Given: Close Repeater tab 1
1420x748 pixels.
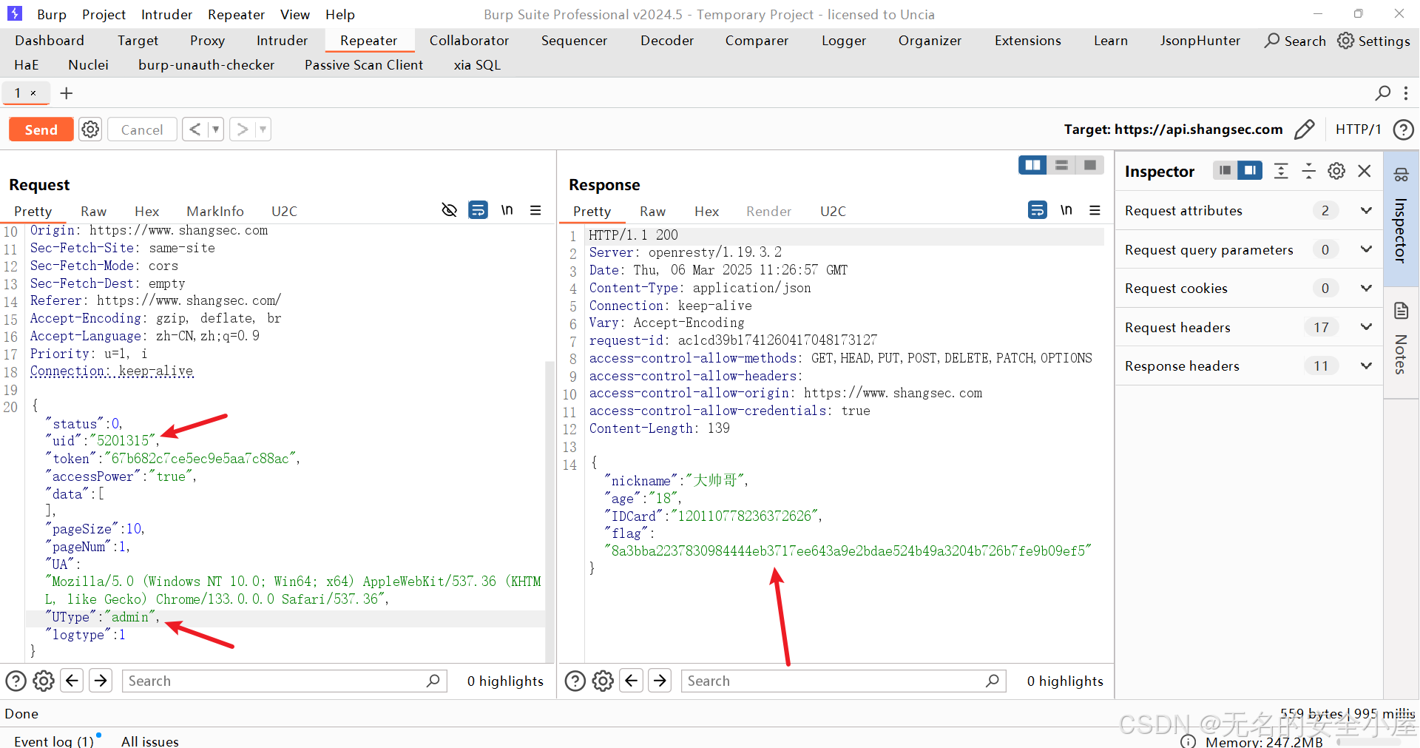Looking at the screenshot, I should 33,93.
